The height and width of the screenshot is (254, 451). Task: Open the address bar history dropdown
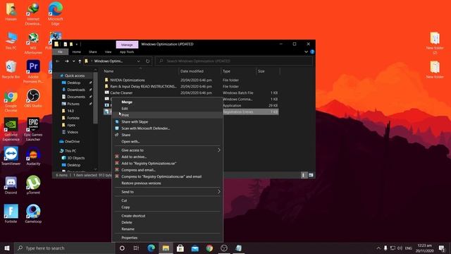tap(138, 61)
